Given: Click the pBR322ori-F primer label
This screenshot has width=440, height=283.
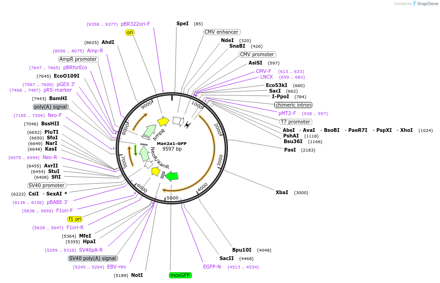Looking at the screenshot, I should [x=135, y=24].
